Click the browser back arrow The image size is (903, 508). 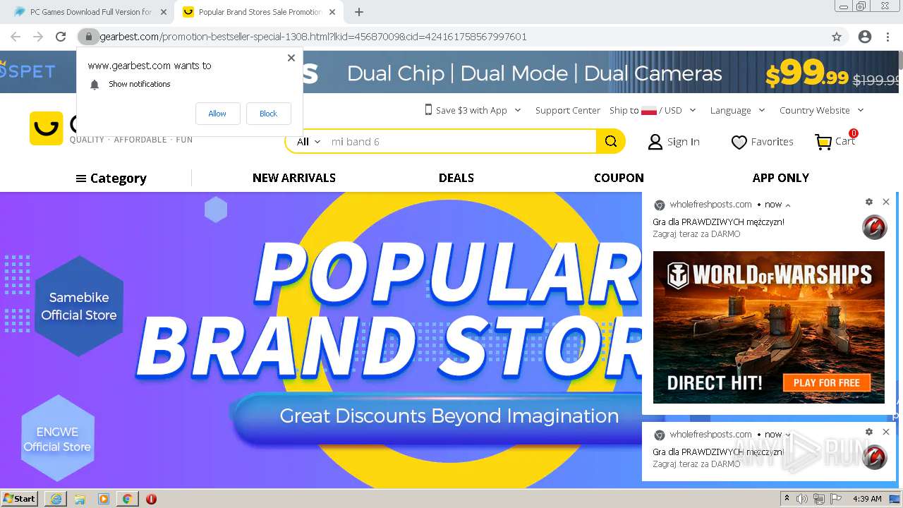tap(17, 37)
